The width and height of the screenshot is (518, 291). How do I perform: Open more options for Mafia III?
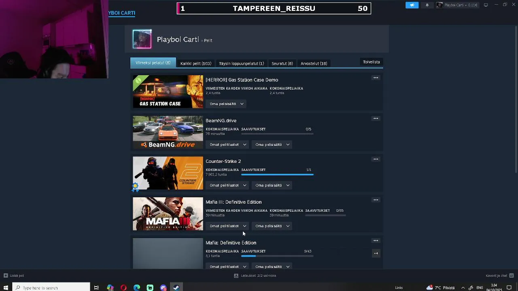click(x=376, y=200)
